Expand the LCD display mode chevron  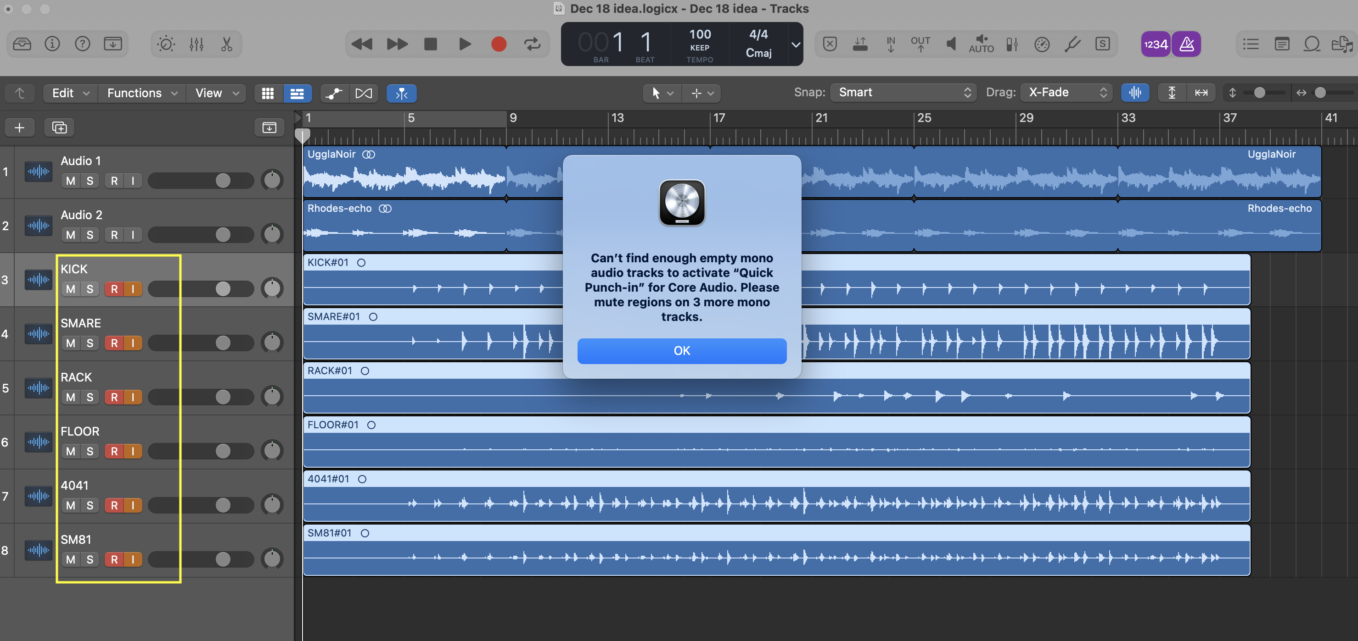pos(796,44)
